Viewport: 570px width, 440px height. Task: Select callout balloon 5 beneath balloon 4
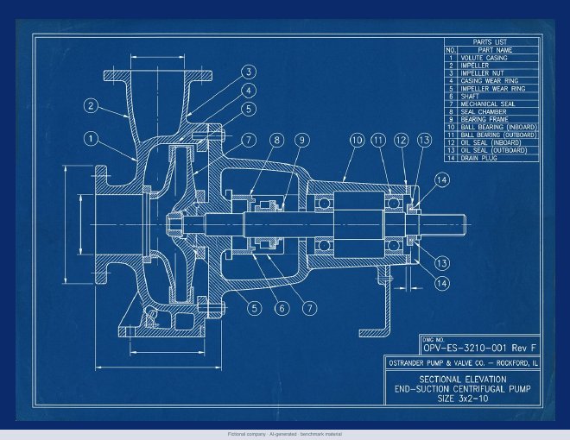249,109
